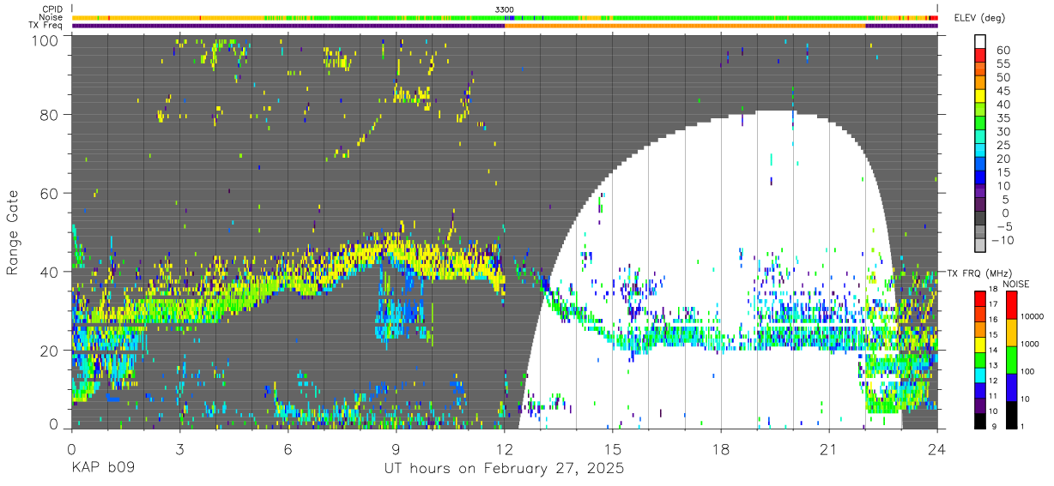This screenshot has width=1054, height=486.
Task: Click the Noise row label above the plot
Action: point(51,17)
